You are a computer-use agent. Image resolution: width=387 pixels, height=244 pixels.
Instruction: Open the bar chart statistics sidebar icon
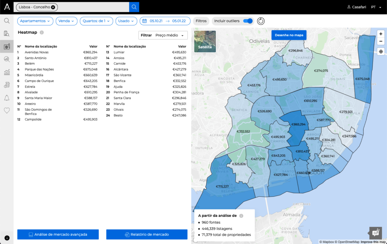7,72
